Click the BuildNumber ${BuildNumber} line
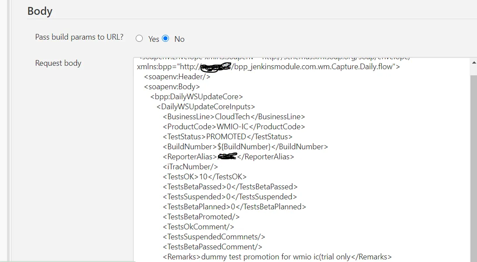 click(245, 147)
